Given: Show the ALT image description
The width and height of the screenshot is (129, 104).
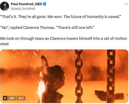Looking at the screenshot, I should [x=21, y=98].
